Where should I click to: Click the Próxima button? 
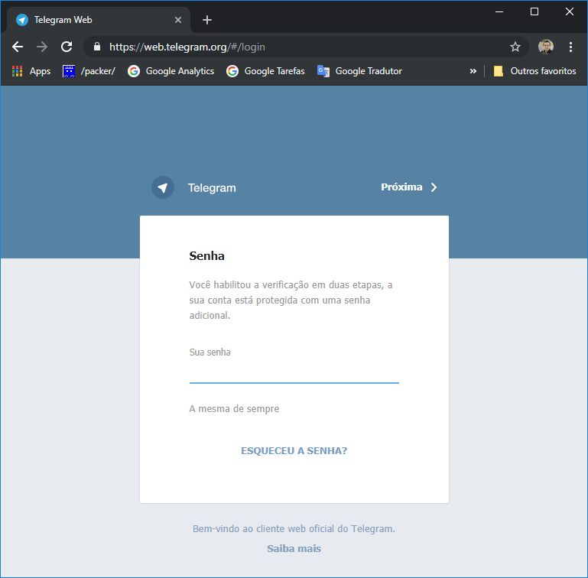[x=409, y=187]
